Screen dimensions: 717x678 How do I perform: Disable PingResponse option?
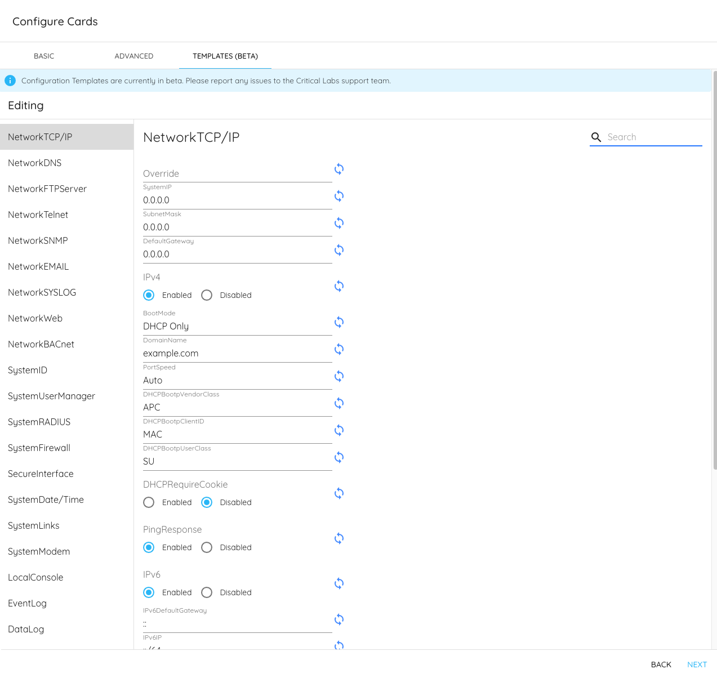(207, 547)
